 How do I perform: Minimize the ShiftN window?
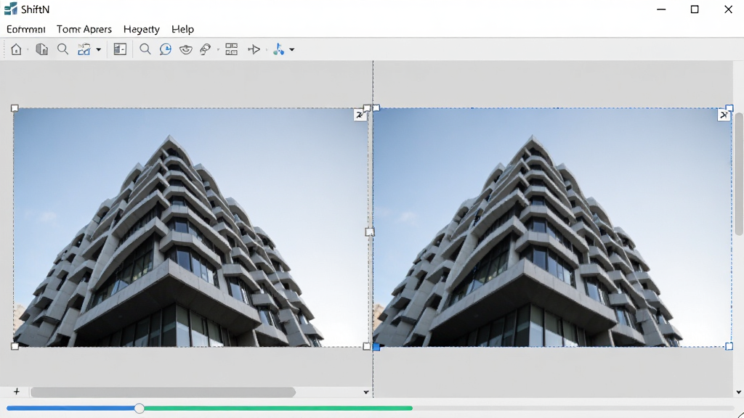(x=661, y=9)
